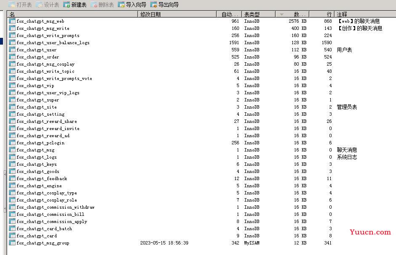Viewport: 396px width, 255px height.
Task: Click the Open Table toolbar icon
Action: tap(11, 5)
